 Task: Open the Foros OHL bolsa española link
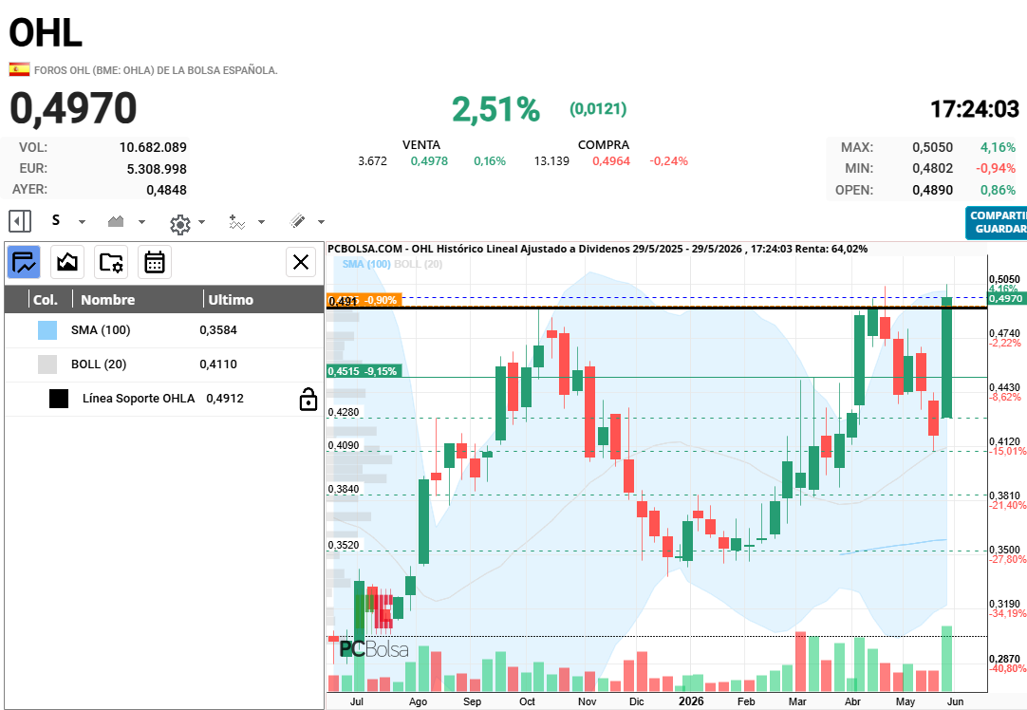[x=156, y=70]
